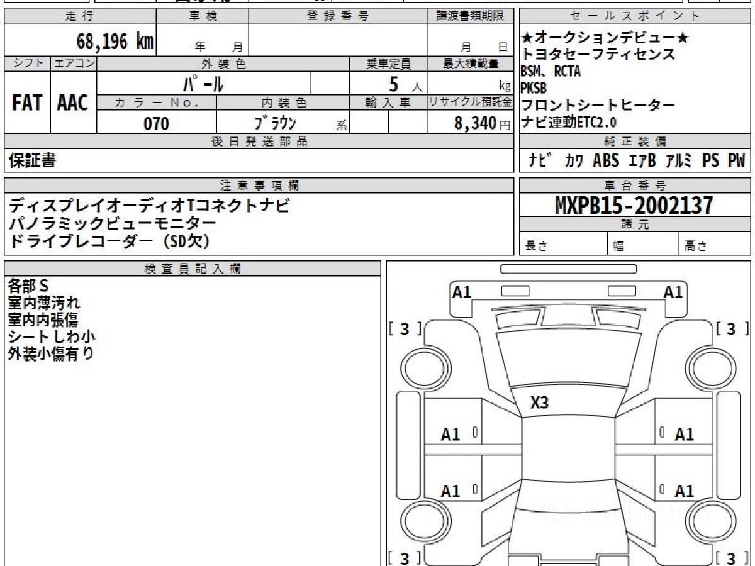Click the セールスポイント header
Screen dimensions: 755x566
635,16
